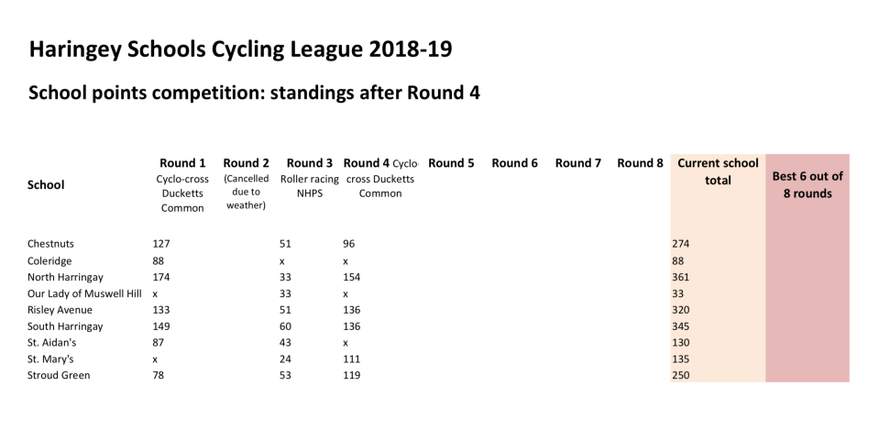879x430 pixels.
Task: Click the School column header
Action: 46,184
